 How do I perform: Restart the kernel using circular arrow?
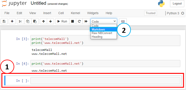[79, 21]
